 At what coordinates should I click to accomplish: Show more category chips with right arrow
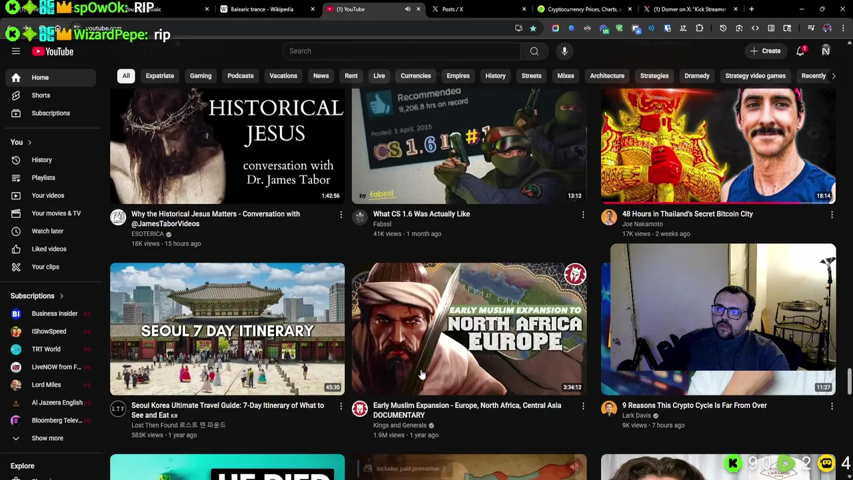[x=833, y=76]
